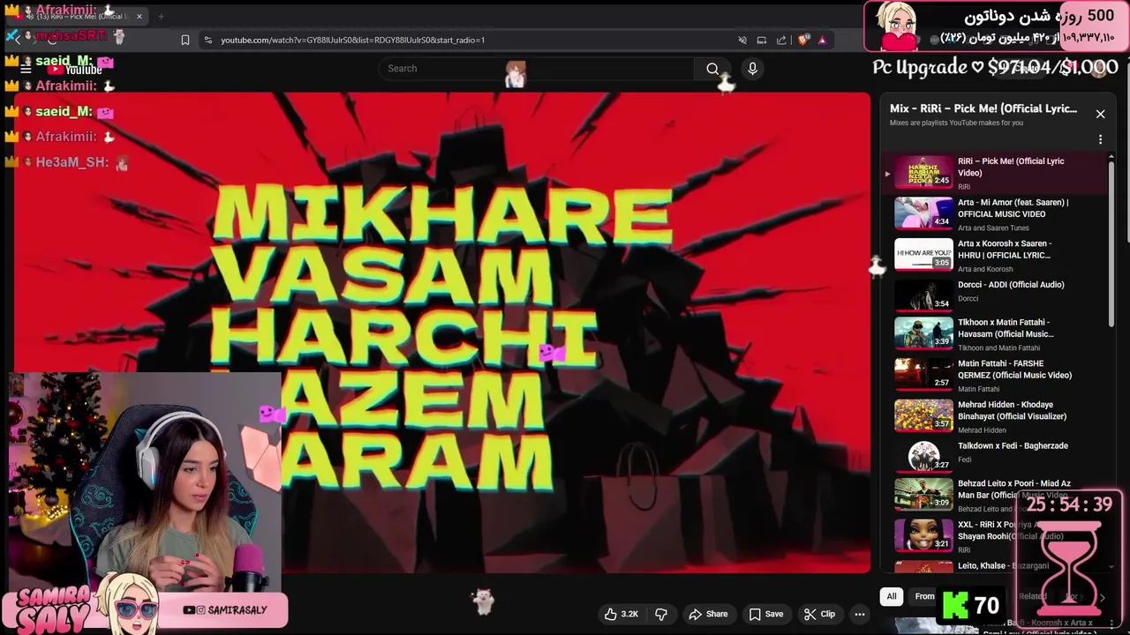Save the video to a playlist
This screenshot has width=1130, height=635.
pyautogui.click(x=765, y=614)
